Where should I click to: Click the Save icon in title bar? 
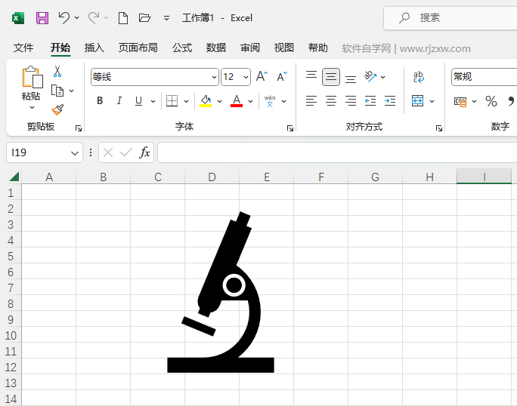point(42,17)
